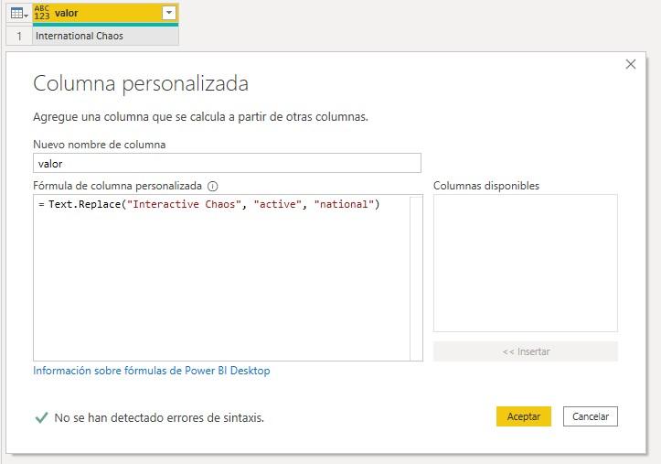661x464 pixels.
Task: Click the green syntax checkmark icon
Action: [x=41, y=417]
